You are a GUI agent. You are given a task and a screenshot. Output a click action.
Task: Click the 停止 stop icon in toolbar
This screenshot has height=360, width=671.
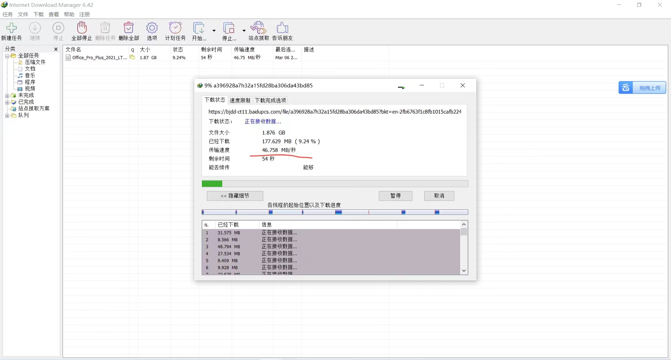point(58,28)
